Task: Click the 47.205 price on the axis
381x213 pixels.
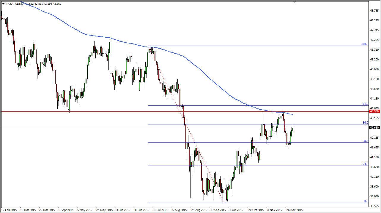Action: 374,40
